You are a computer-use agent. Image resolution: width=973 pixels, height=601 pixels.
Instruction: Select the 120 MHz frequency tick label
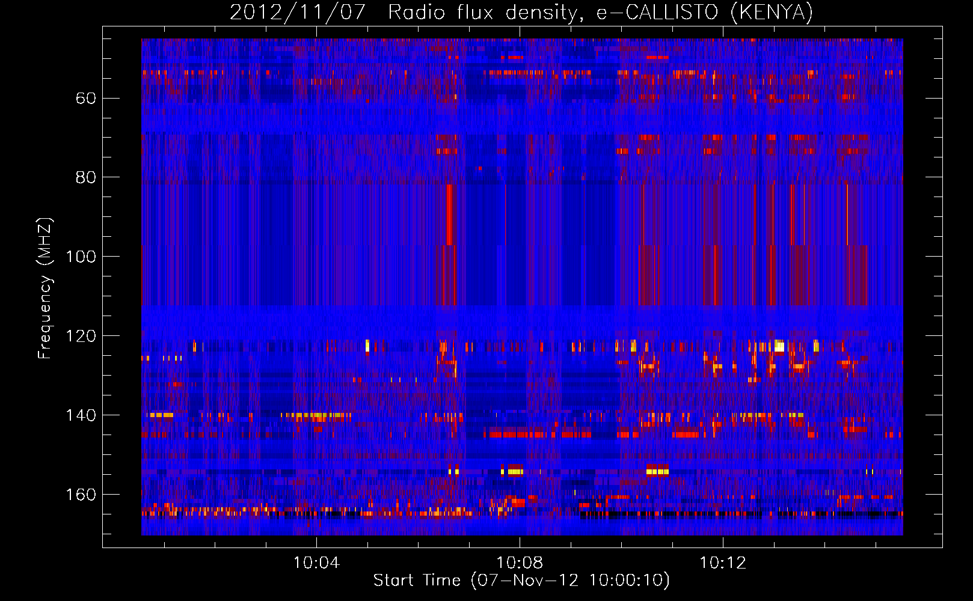coord(81,336)
